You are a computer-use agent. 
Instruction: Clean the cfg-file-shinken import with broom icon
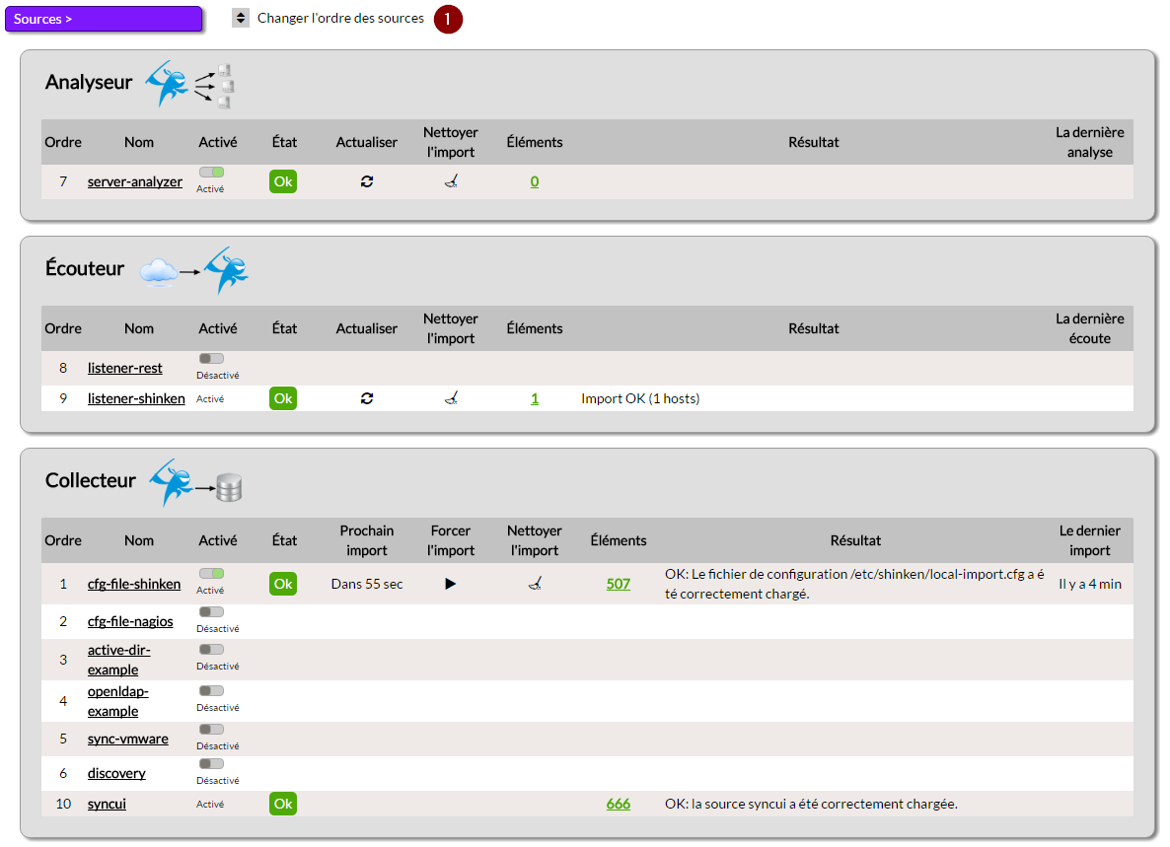click(x=535, y=584)
